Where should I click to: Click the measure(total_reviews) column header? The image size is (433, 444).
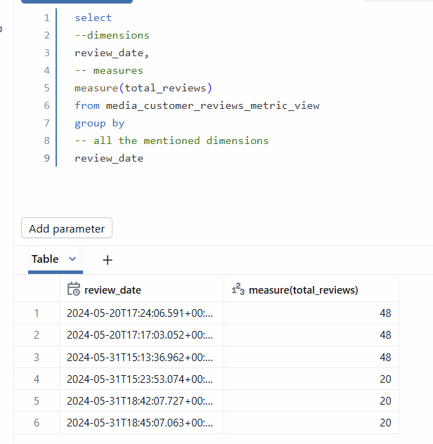pyautogui.click(x=311, y=289)
